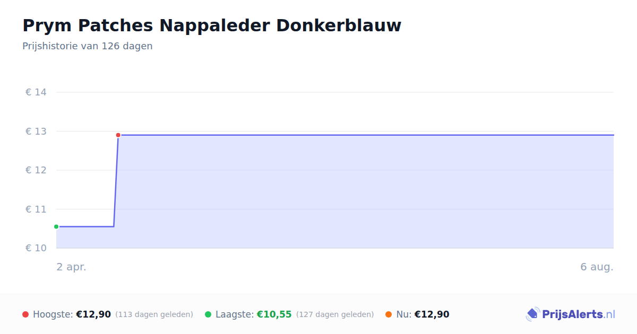Click the green dot beside Laagste
Screen dimensions: 637x334
(x=208, y=314)
